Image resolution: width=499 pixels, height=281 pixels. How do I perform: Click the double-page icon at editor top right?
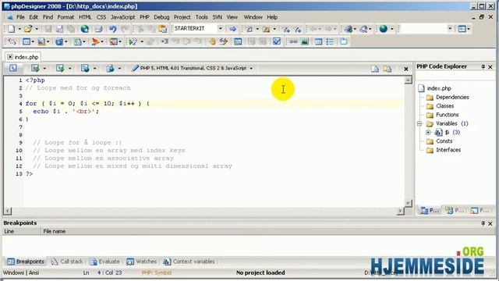[x=388, y=69]
